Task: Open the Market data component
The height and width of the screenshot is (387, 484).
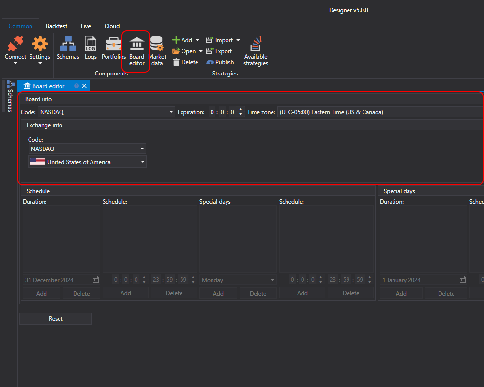Action: (157, 51)
